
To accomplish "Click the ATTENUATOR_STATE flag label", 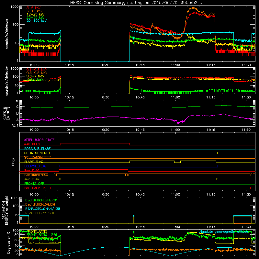I will tap(39, 140).
